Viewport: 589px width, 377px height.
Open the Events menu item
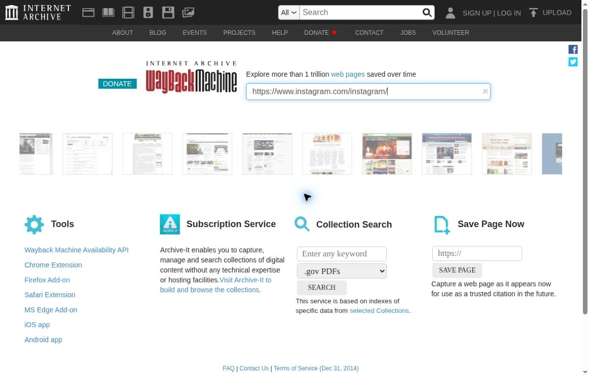tap(195, 33)
